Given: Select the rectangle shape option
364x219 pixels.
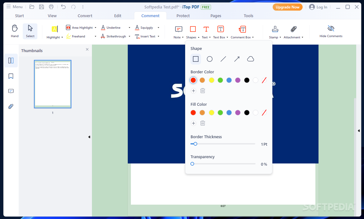Looking at the screenshot, I should point(196,59).
